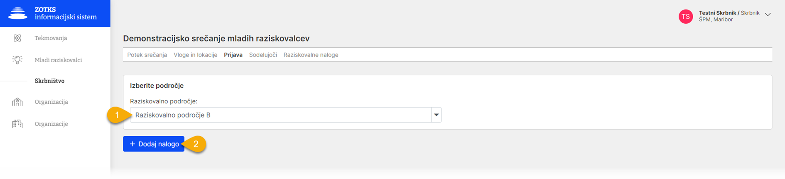Click the Organizacije buildings icon

pos(17,124)
